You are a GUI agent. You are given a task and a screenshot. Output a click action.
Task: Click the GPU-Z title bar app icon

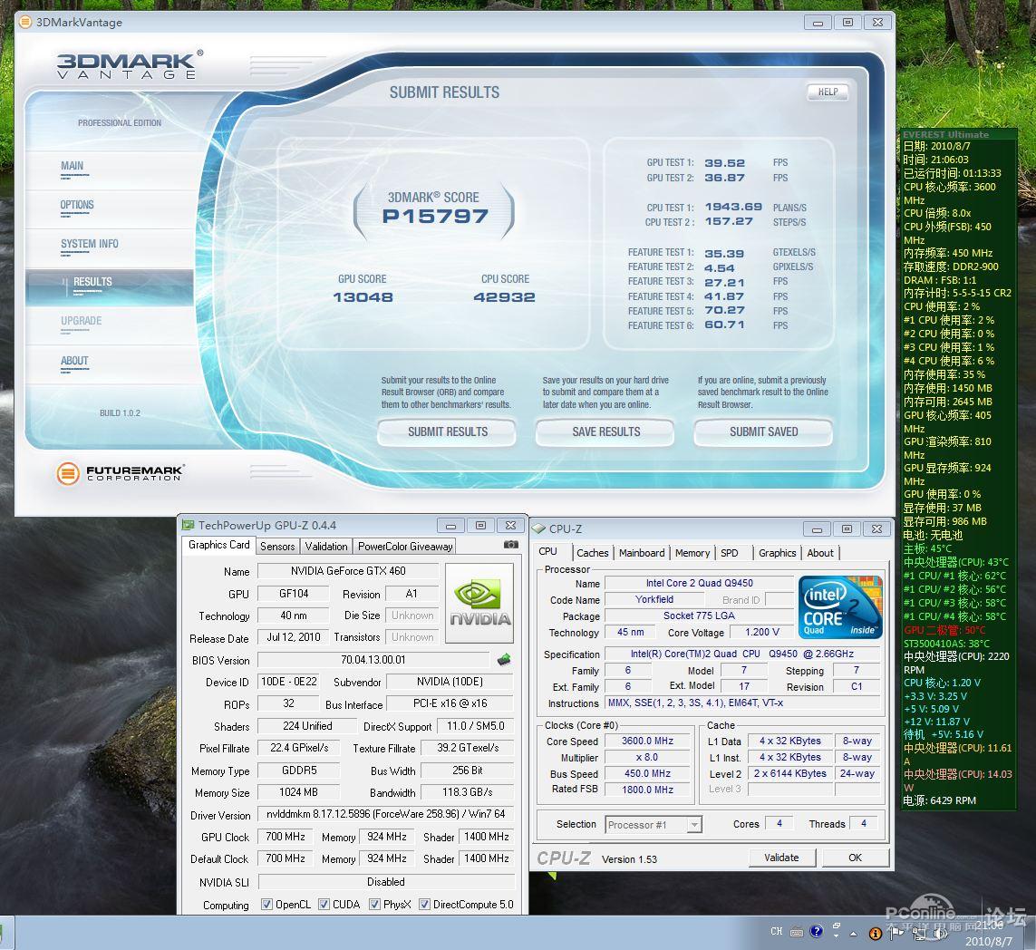pos(189,525)
